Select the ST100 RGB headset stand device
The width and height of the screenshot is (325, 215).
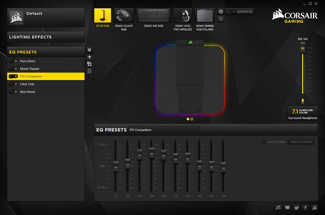[x=102, y=16]
